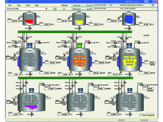Open the Tools menu

click(x=28, y=5)
